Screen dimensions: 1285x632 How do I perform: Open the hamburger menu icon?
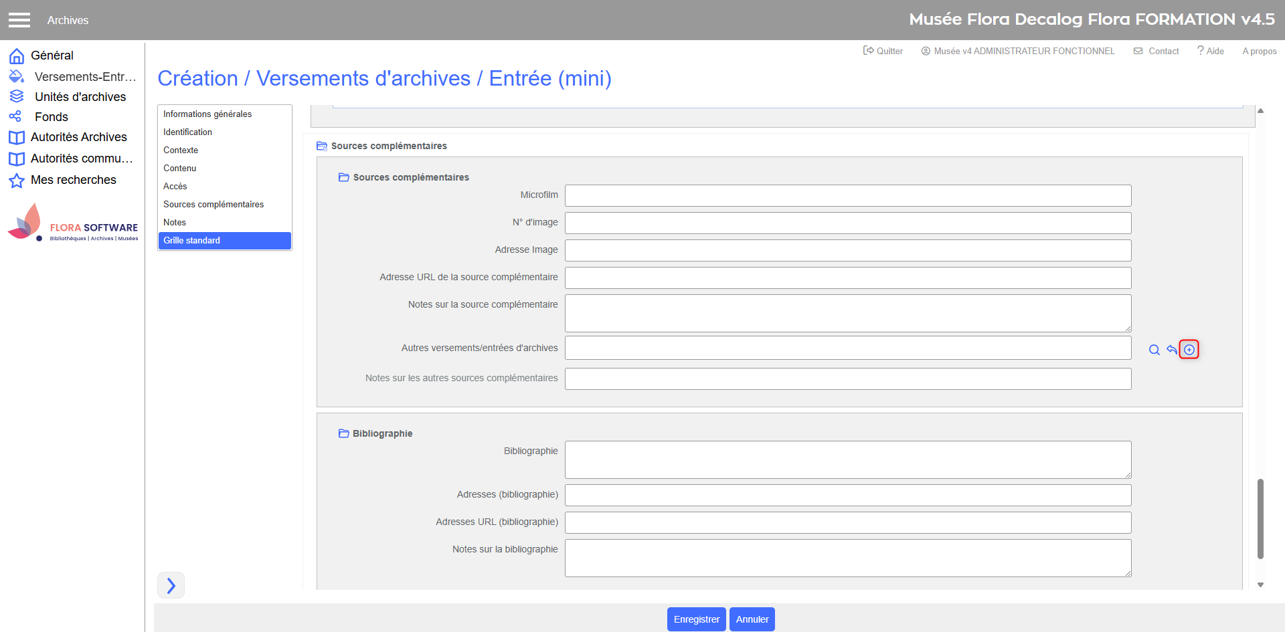pyautogui.click(x=19, y=20)
